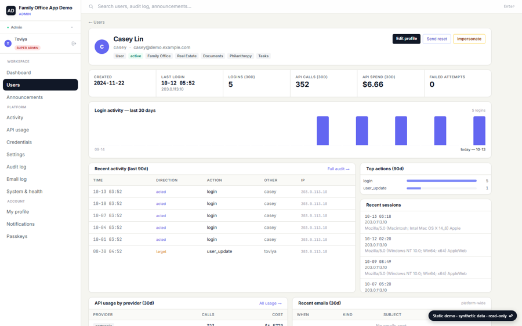Screen dimensions: 522x326
Task: Open Notifications in the sidebar
Action: (40, 224)
